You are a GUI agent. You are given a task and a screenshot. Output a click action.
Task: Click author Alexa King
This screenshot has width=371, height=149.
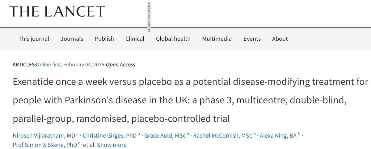click(278, 135)
